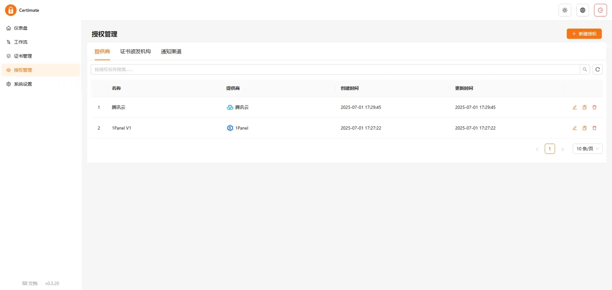Click created time 2025-07-01 17:27:22
The height and width of the screenshot is (290, 612).
(361, 128)
